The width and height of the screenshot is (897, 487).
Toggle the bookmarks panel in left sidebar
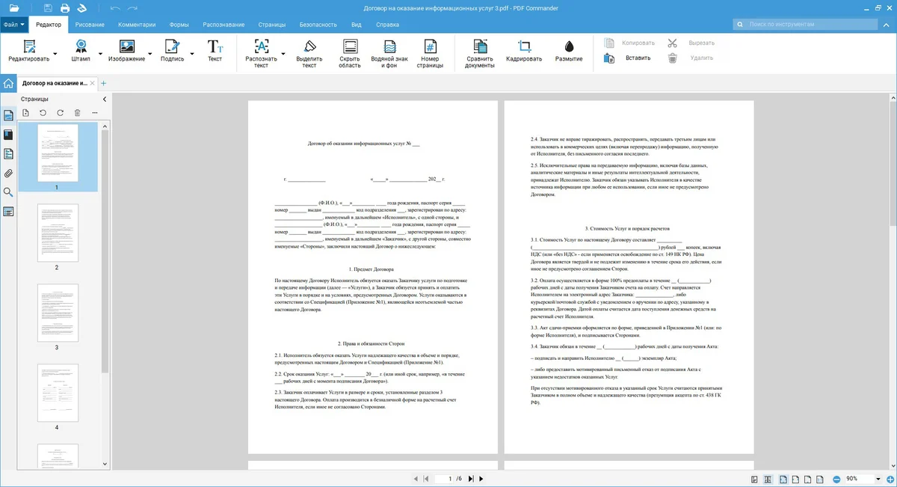coord(8,135)
